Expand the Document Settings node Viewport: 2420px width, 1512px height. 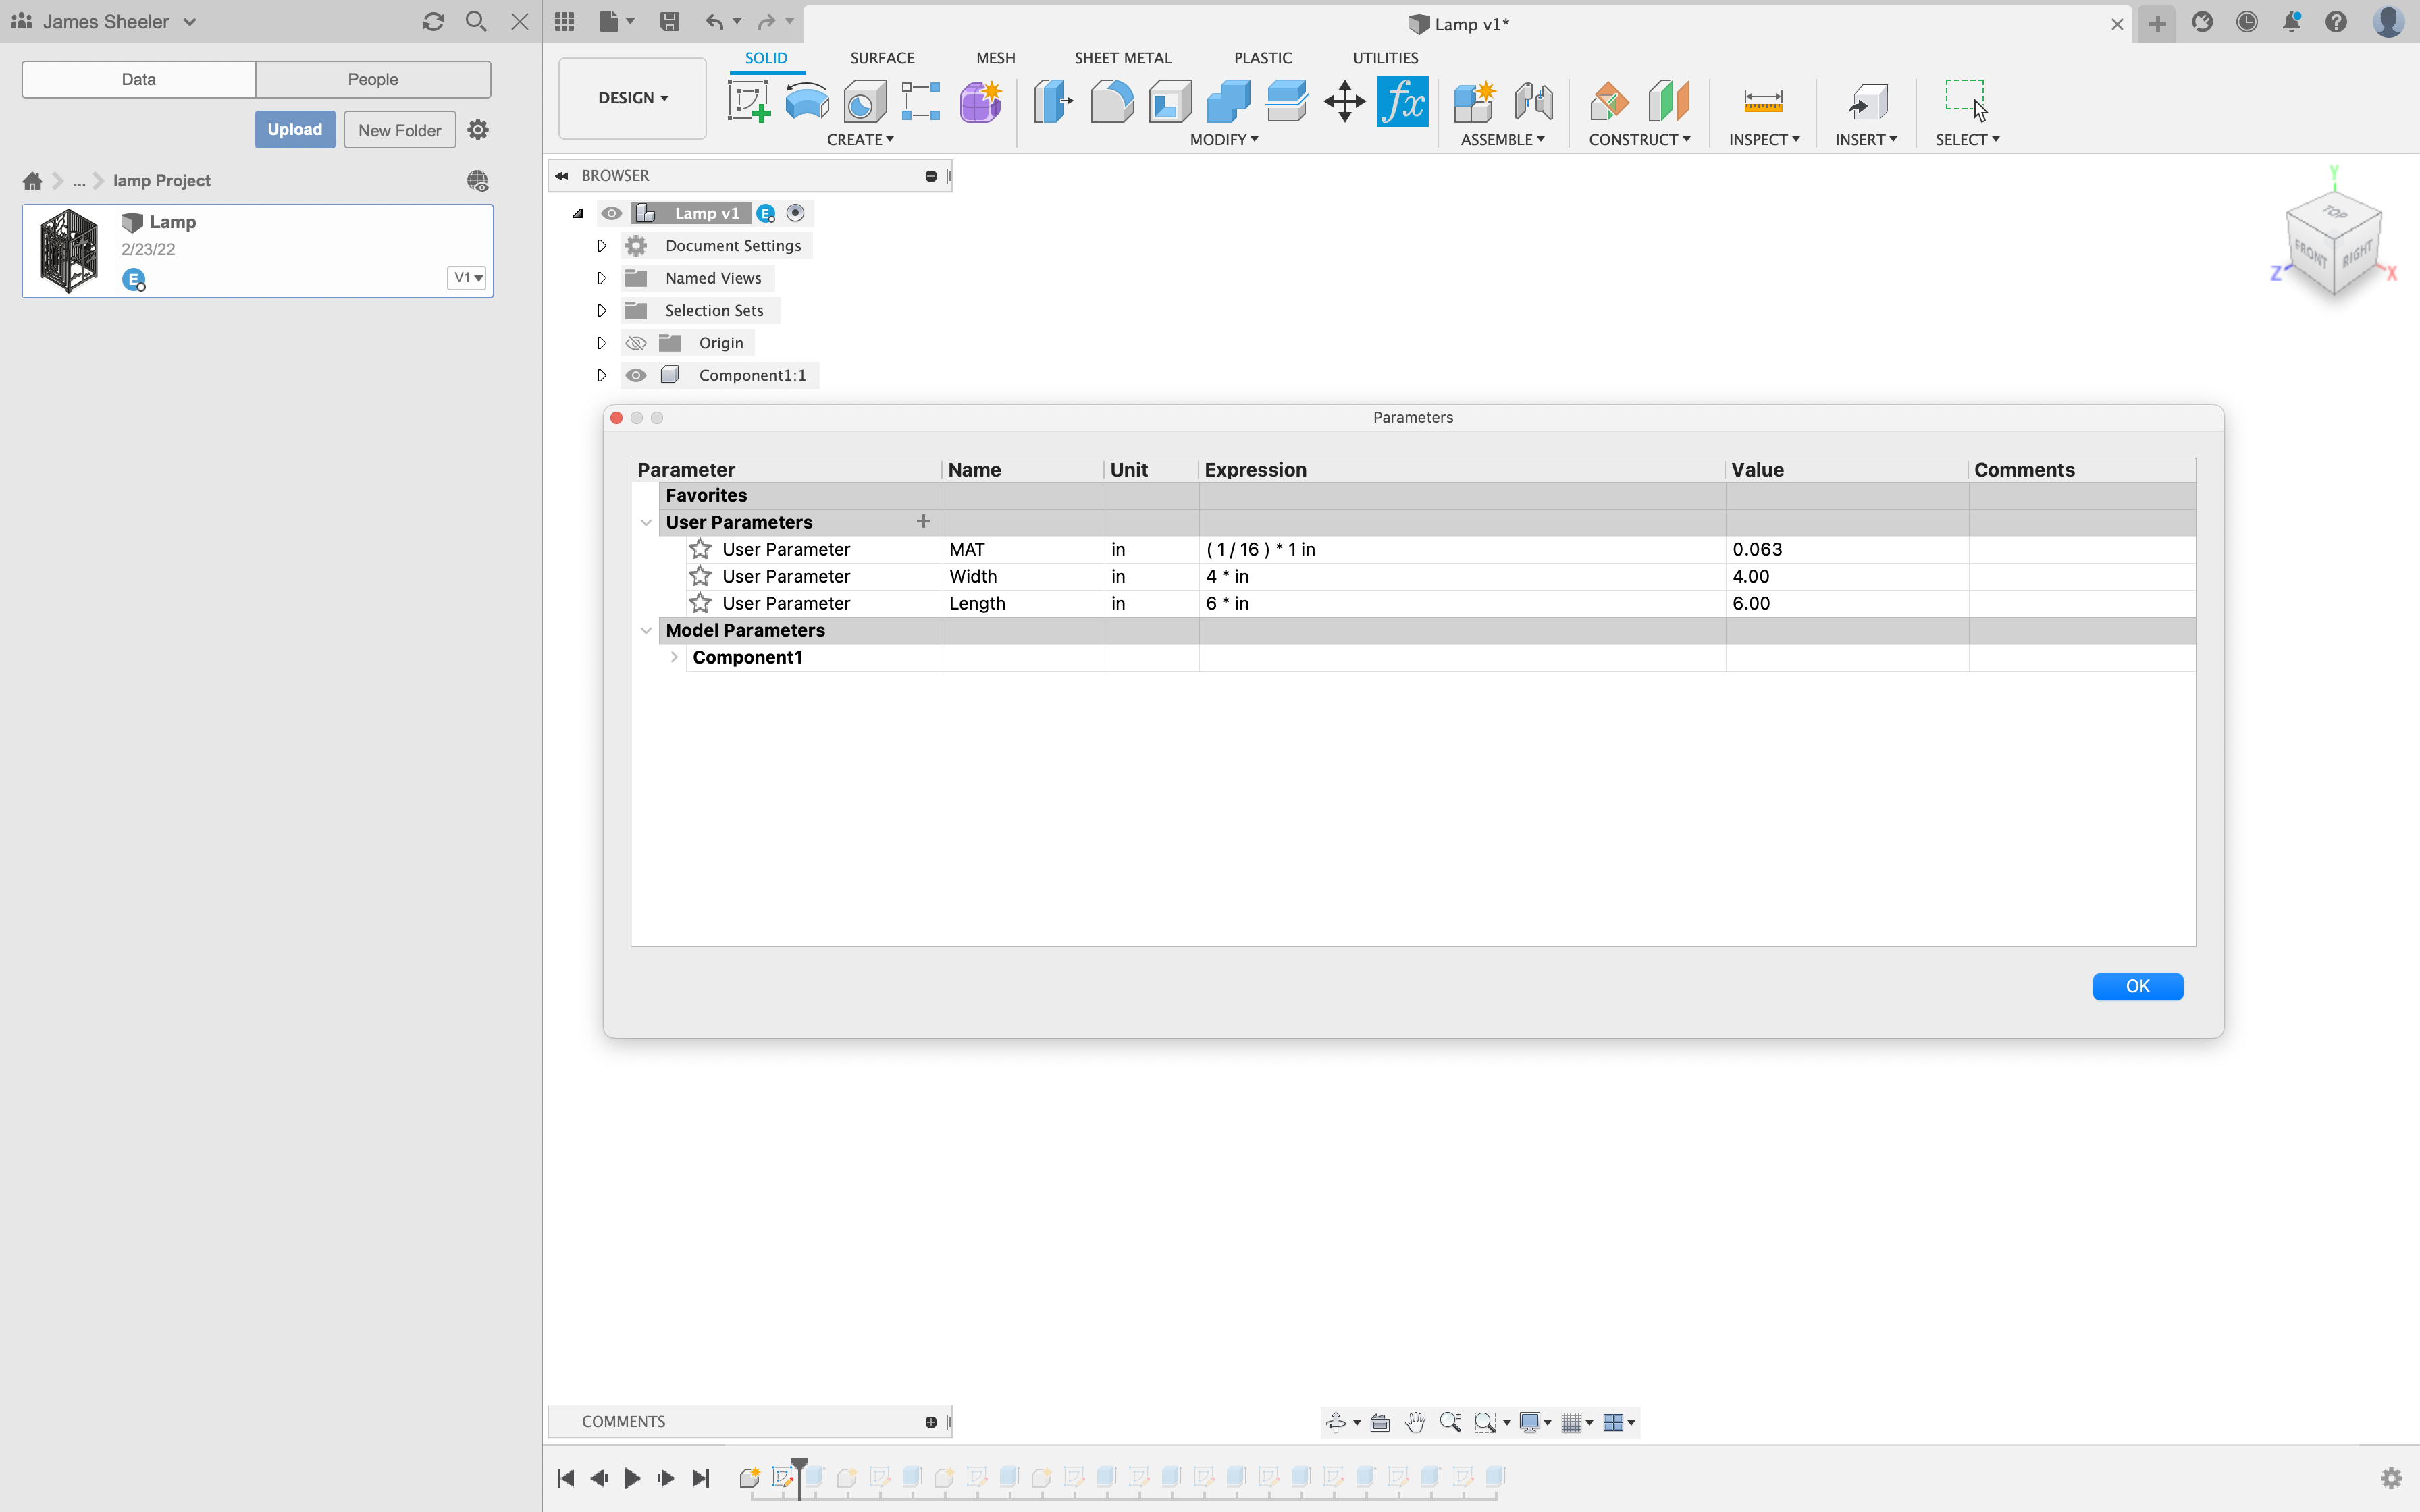coord(602,246)
